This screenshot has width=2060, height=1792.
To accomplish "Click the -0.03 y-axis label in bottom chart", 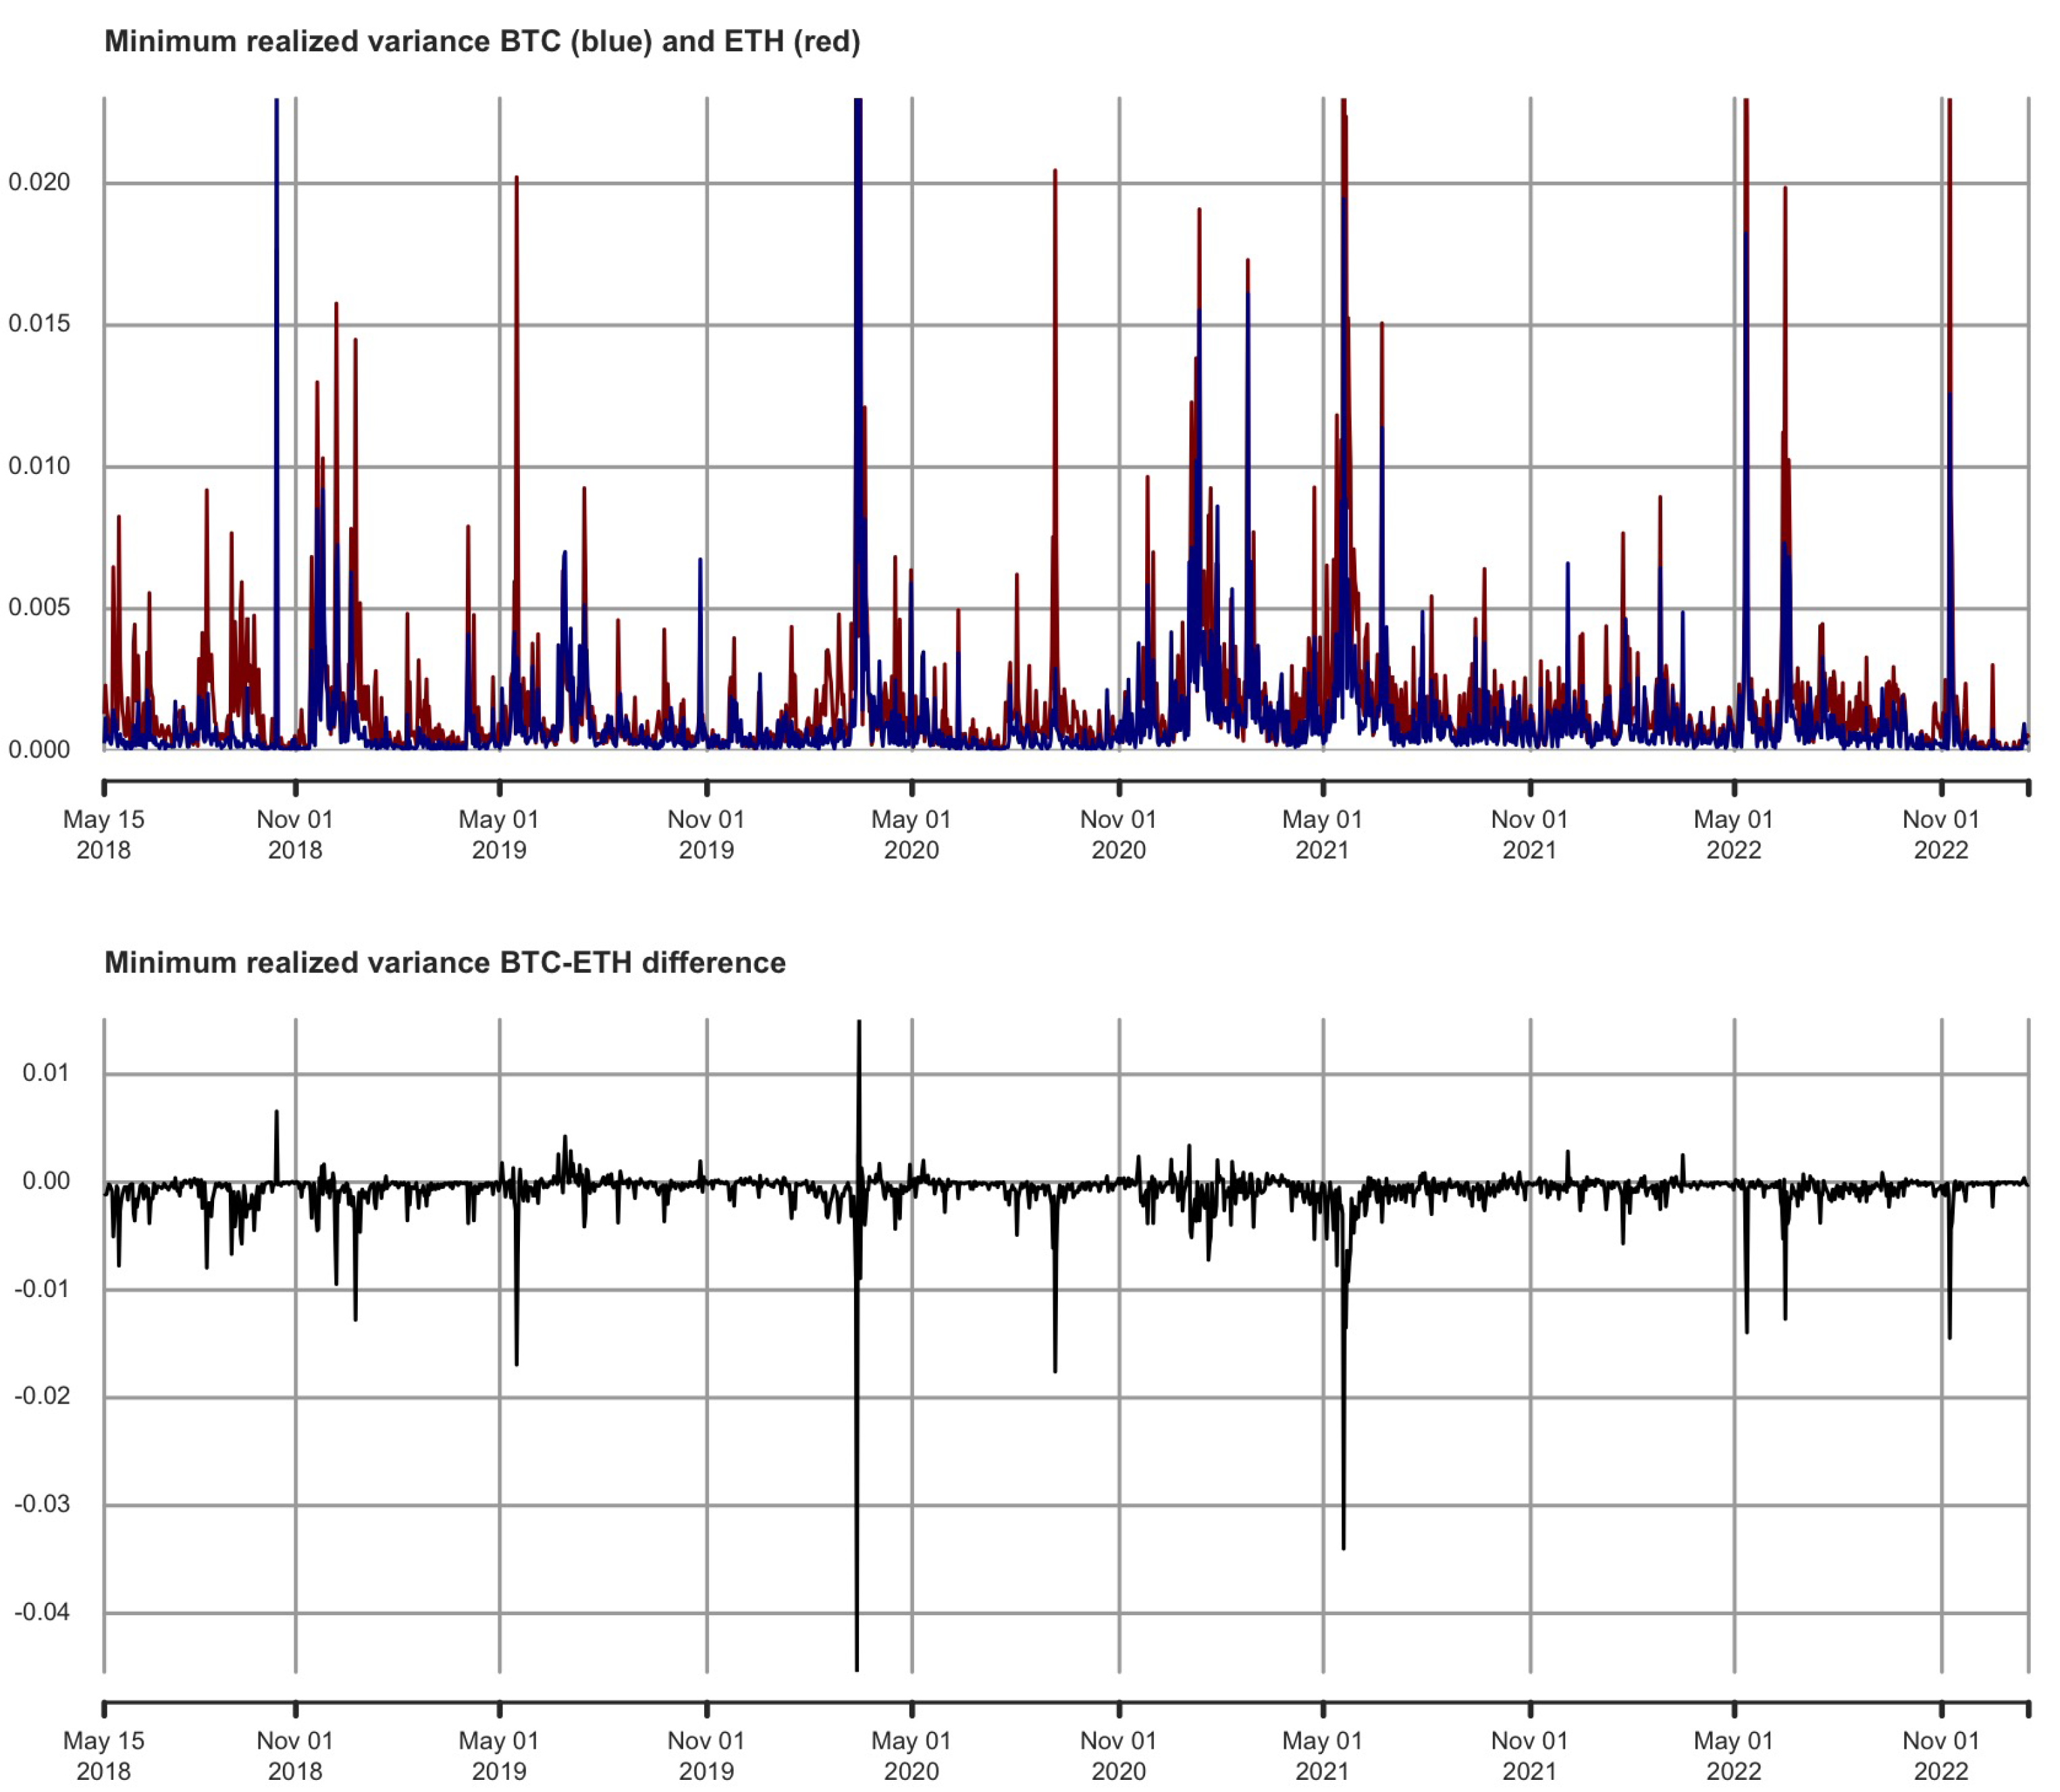I will point(42,1504).
